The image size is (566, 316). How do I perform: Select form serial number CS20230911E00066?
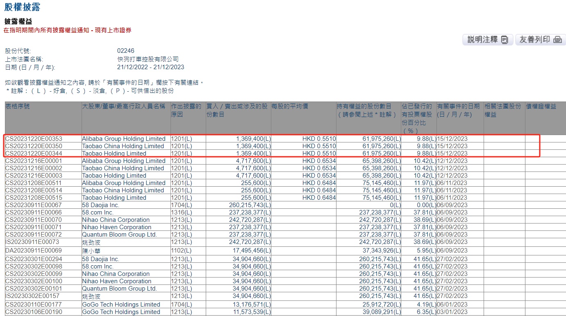pos(34,212)
